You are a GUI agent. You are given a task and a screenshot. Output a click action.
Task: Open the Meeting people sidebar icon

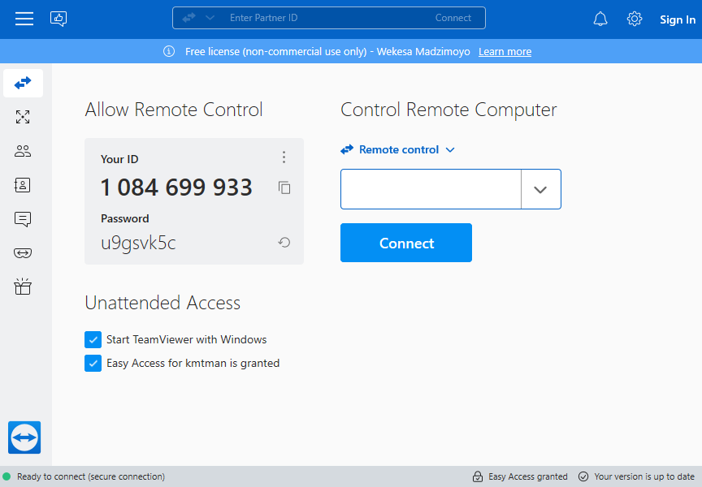point(23,151)
